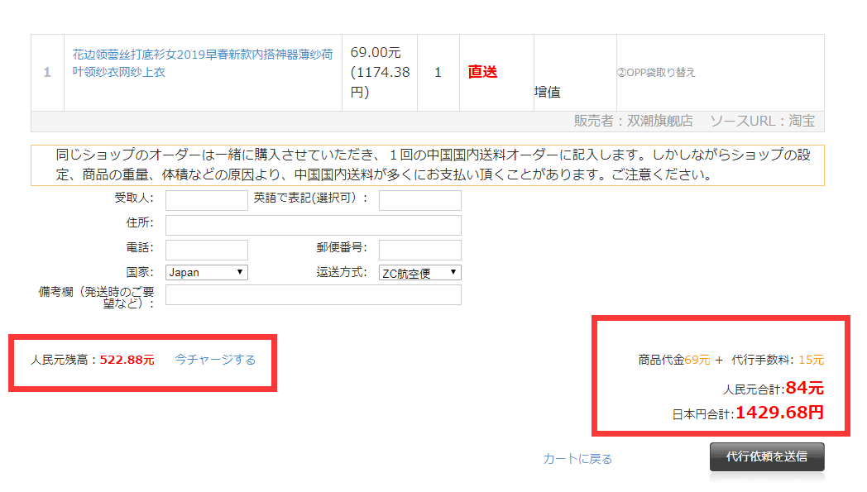Image resolution: width=867 pixels, height=492 pixels.
Task: Click the 受取人 recipient name field
Action: pos(206,200)
